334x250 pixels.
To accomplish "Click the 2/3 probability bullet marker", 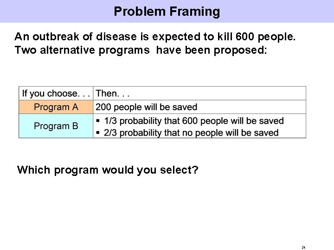I will [98, 133].
